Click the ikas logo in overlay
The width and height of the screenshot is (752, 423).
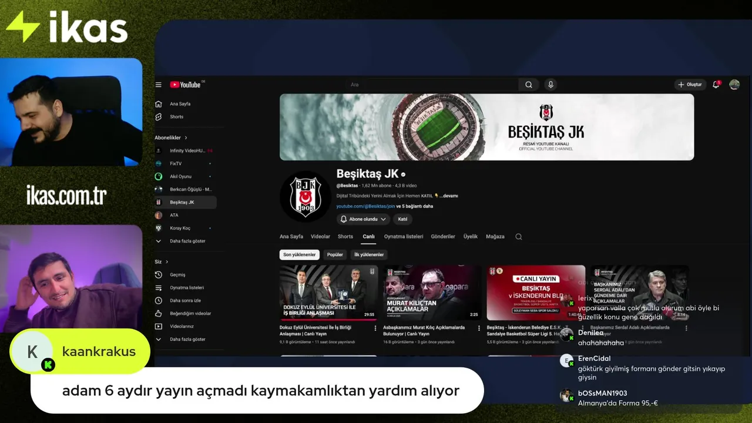click(66, 27)
